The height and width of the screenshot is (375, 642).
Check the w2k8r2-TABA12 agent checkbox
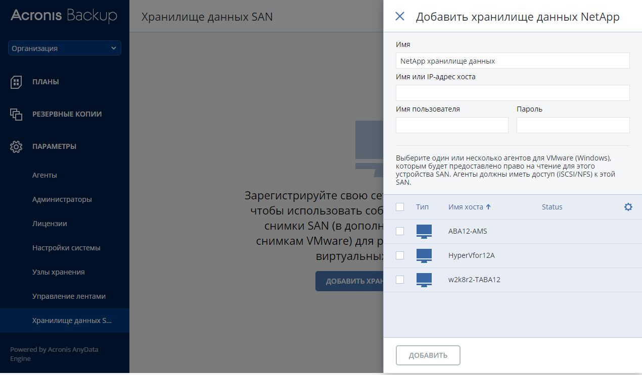click(x=400, y=280)
